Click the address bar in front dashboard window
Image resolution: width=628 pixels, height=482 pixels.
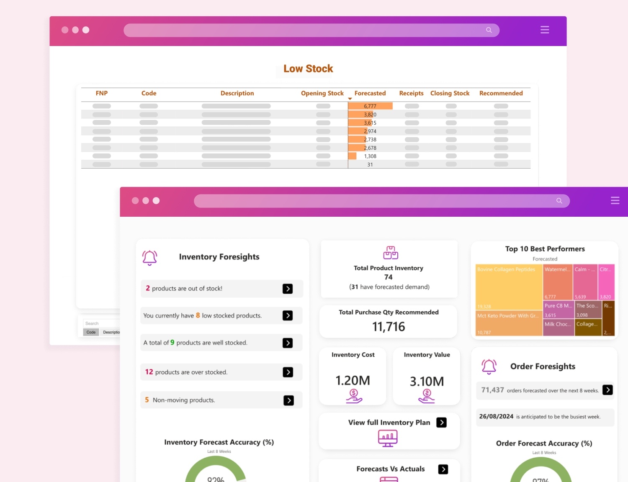382,201
